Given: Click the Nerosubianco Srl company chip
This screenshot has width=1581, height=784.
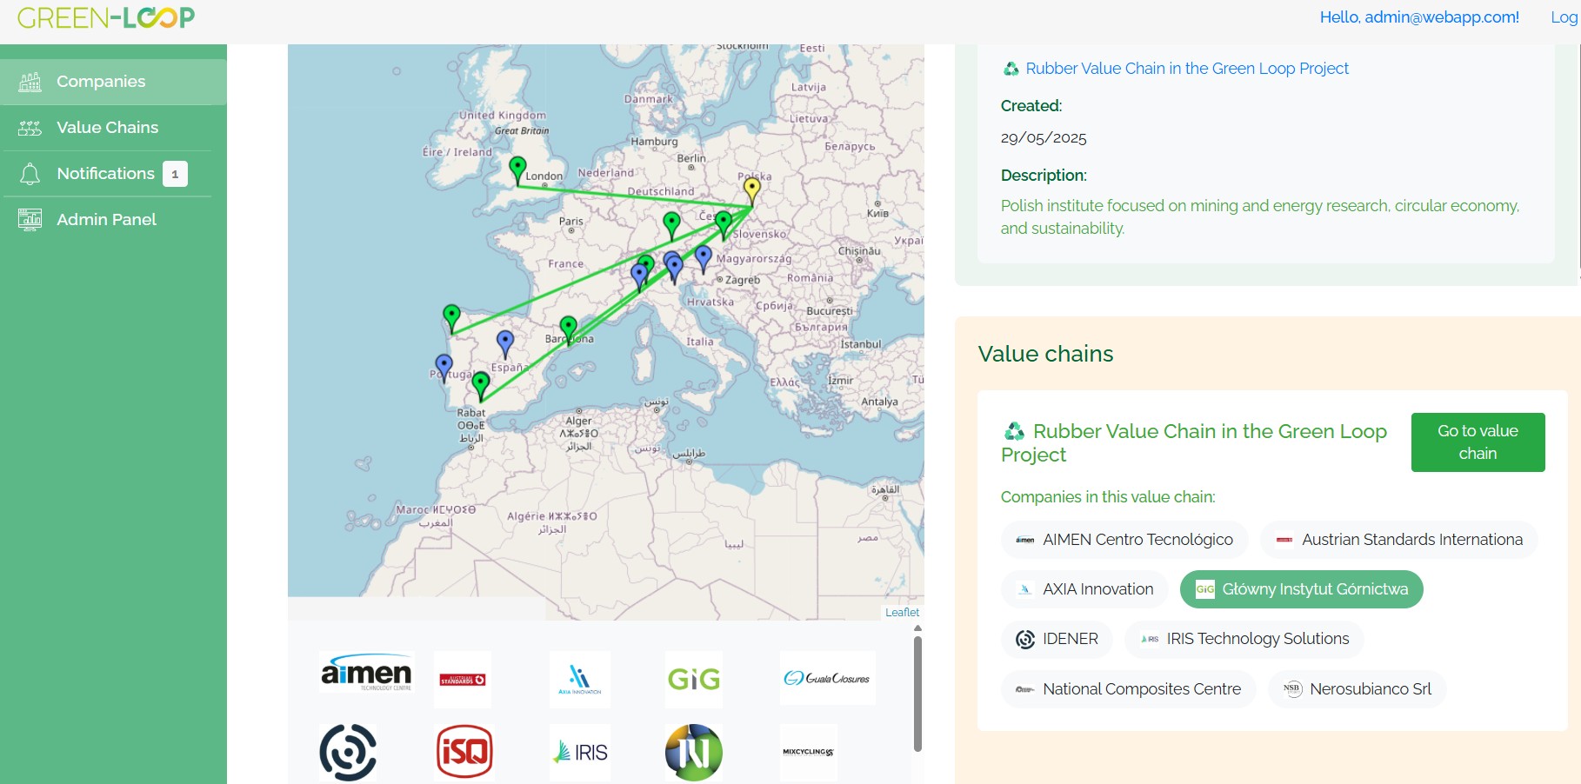Looking at the screenshot, I should coord(1358,689).
